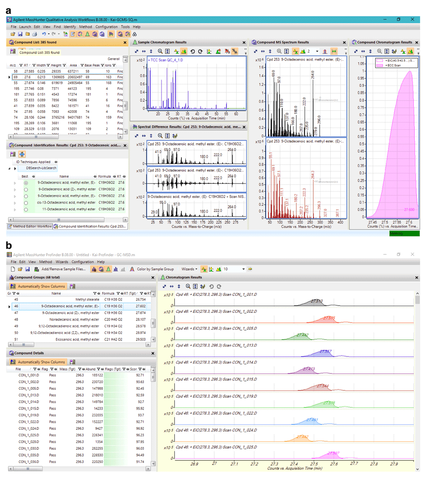
Task: Click the Print icon in Qualitative Analysis toolbar
Action: [34, 34]
